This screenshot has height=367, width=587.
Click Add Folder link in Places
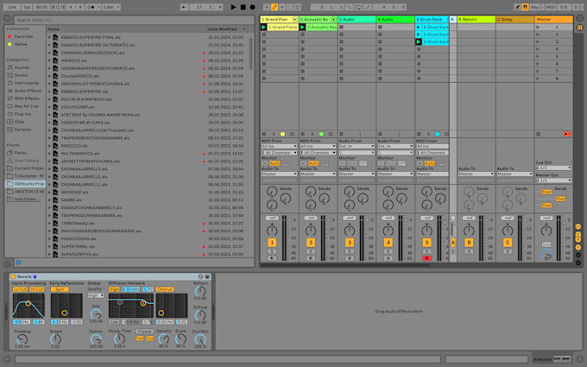27,199
